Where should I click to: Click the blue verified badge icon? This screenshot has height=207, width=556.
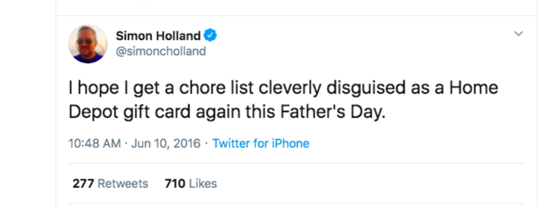[210, 35]
